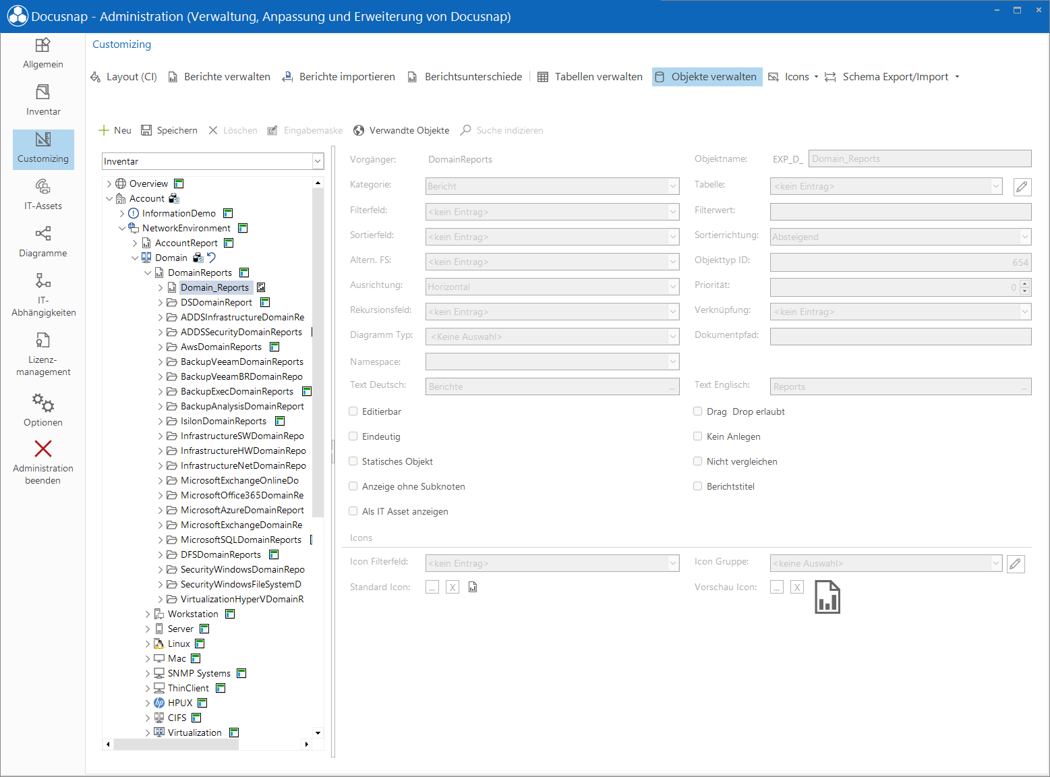Toggle the Eindeutig checkbox

[x=353, y=436]
